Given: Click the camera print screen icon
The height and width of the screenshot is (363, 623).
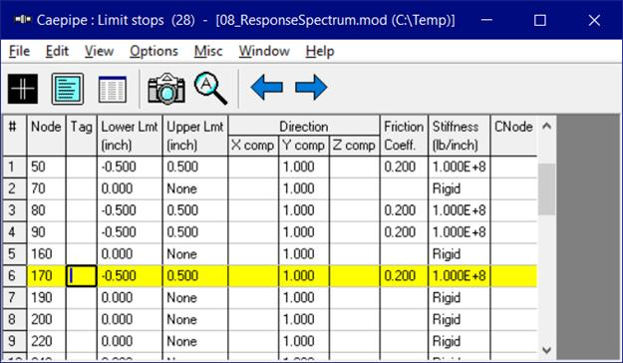Looking at the screenshot, I should [166, 89].
